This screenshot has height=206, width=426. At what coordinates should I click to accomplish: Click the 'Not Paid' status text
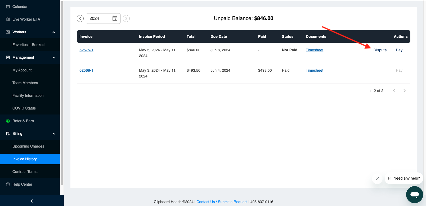[x=290, y=50]
